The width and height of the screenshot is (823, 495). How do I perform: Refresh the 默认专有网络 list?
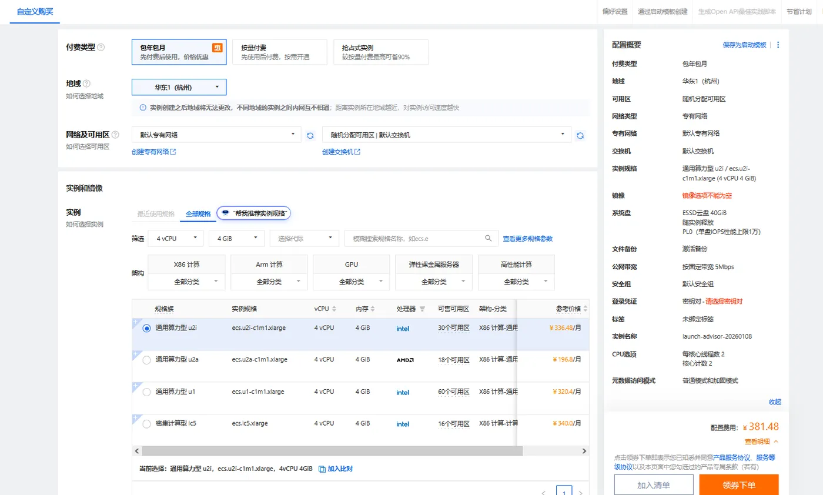tap(310, 135)
